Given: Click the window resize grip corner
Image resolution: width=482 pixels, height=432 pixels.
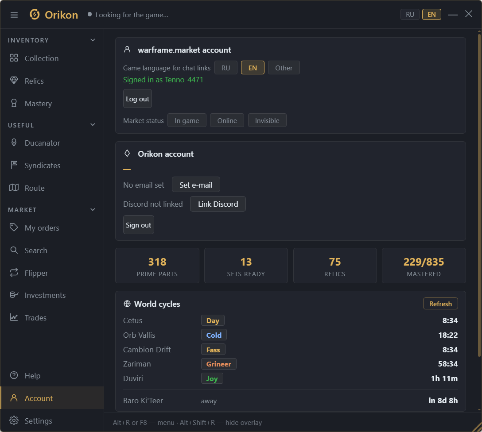Looking at the screenshot, I should point(478,428).
